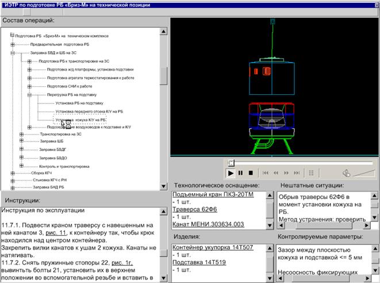Screen dimensions: 380x283
Task: Select "Установка РБ на подставку" tree item
Action: tap(76, 102)
